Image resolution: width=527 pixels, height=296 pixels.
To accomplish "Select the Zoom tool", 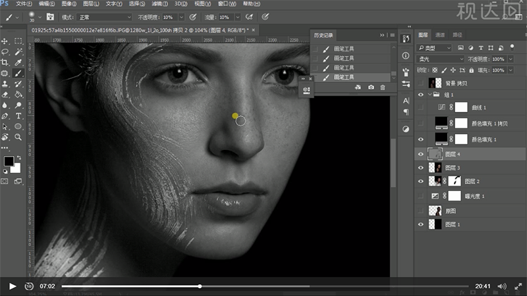I will 18,137.
